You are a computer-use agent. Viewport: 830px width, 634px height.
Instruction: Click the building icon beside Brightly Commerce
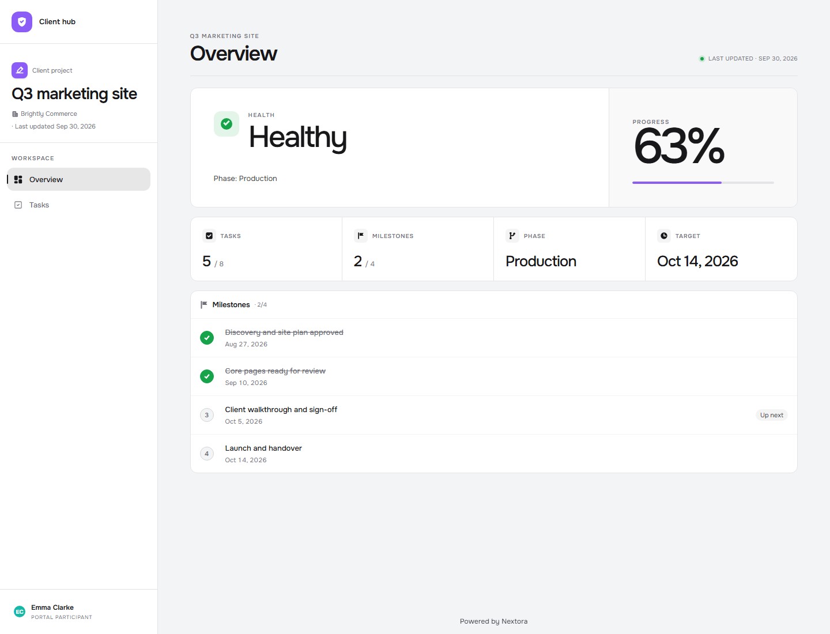click(15, 114)
